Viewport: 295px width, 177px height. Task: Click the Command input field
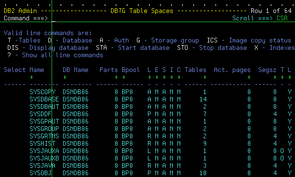[x=140, y=18]
